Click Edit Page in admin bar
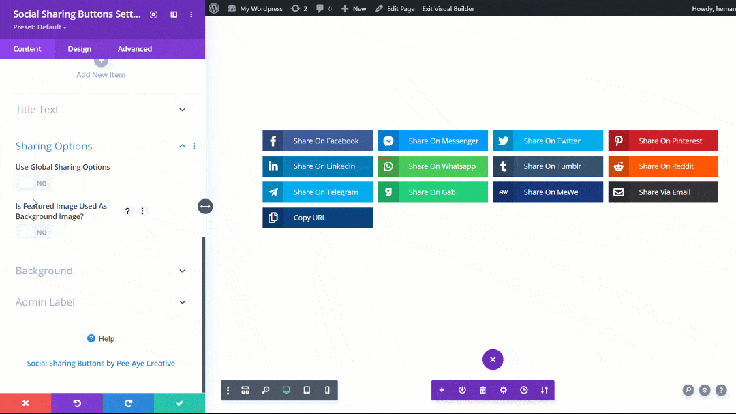Screen dimensions: 736x414 pyautogui.click(x=395, y=8)
